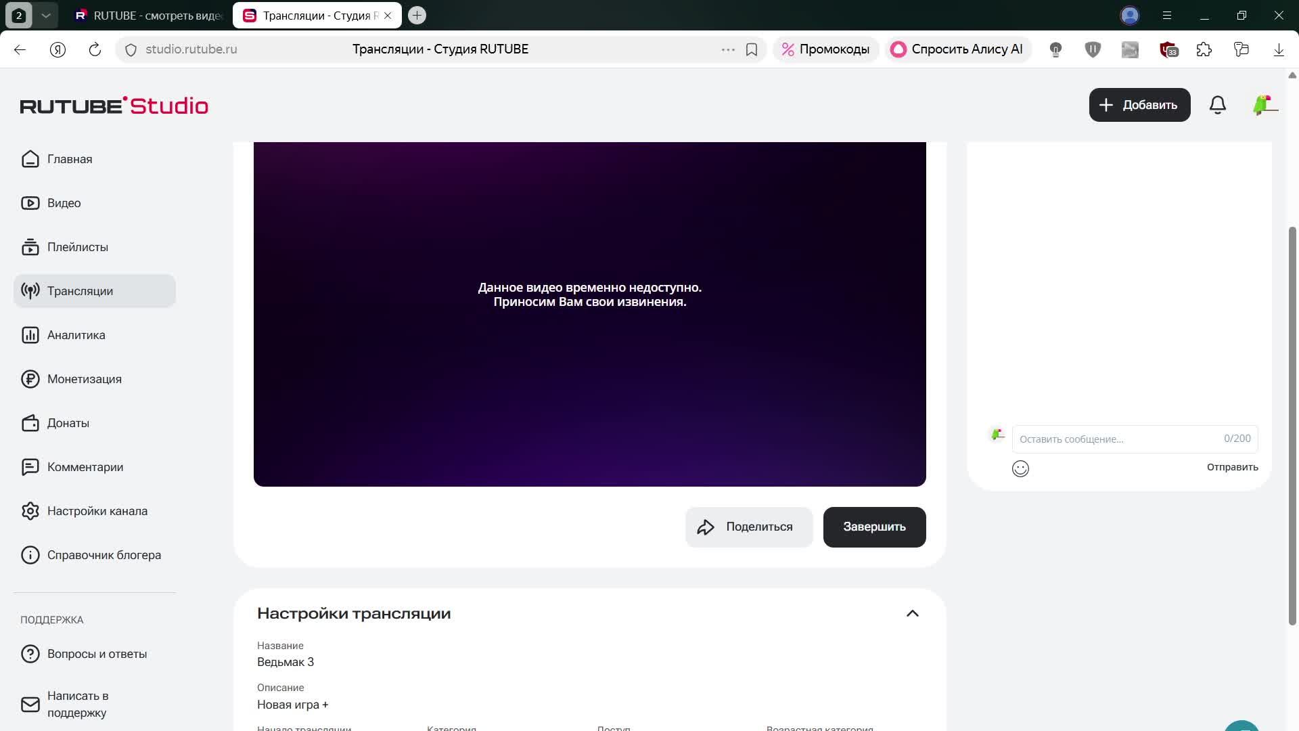This screenshot has height=731, width=1299.
Task: Open Аналитика from sidebar
Action: pos(76,335)
